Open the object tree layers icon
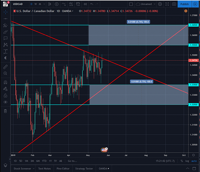 5,165
